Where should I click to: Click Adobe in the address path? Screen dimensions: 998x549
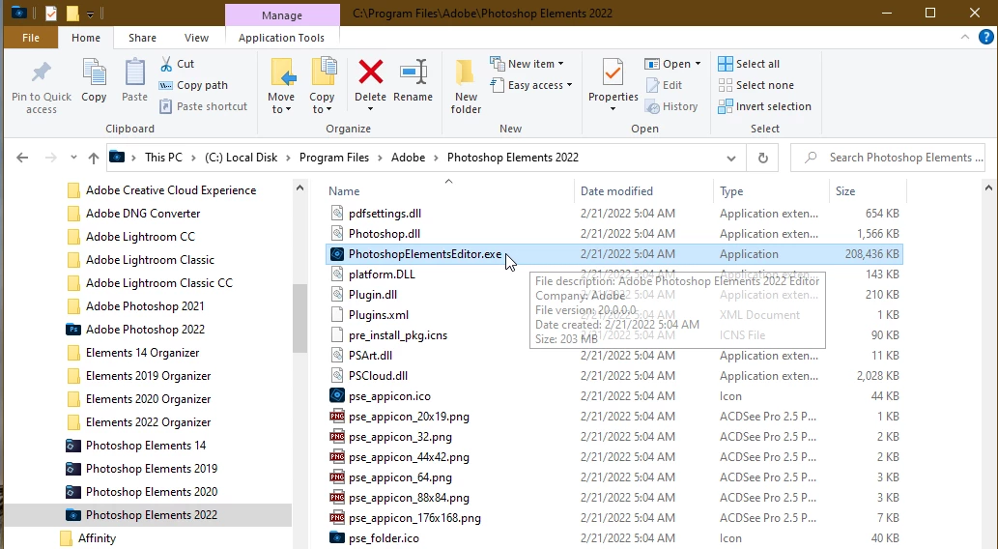pyautogui.click(x=408, y=158)
